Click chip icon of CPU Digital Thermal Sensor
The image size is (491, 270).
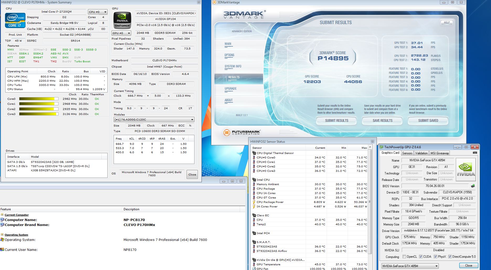pos(254,153)
